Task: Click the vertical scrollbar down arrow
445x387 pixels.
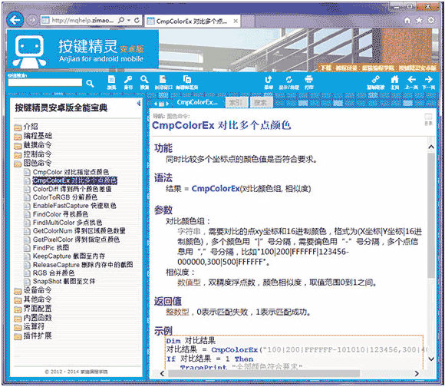Action: [431, 359]
